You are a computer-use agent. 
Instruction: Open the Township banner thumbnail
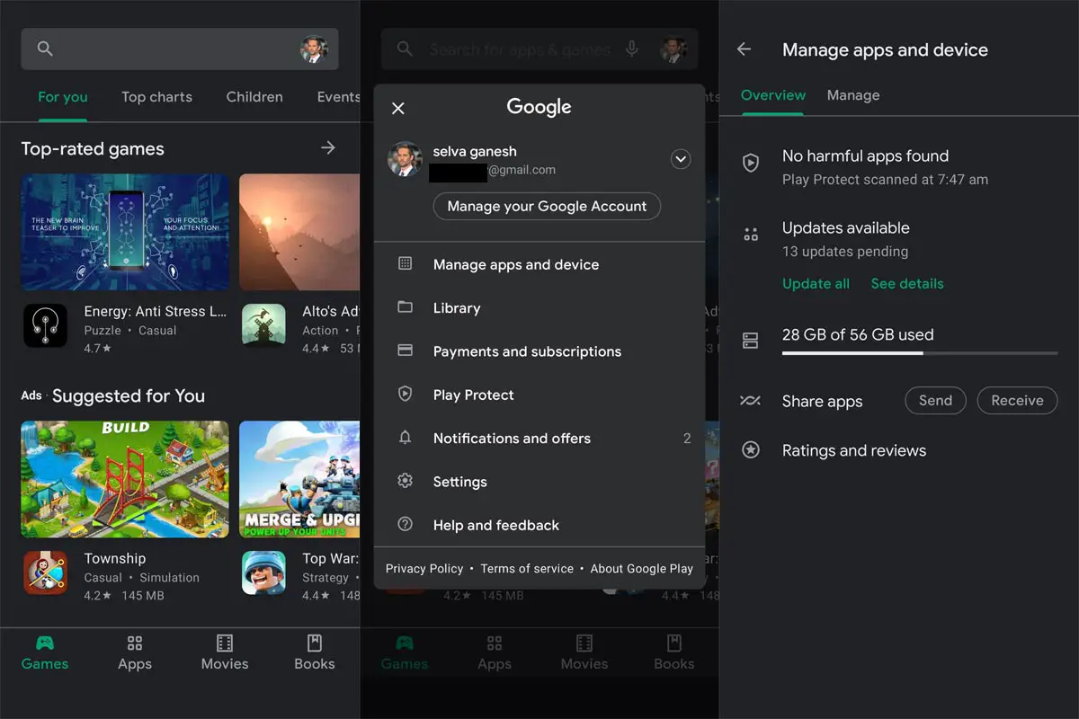[125, 479]
